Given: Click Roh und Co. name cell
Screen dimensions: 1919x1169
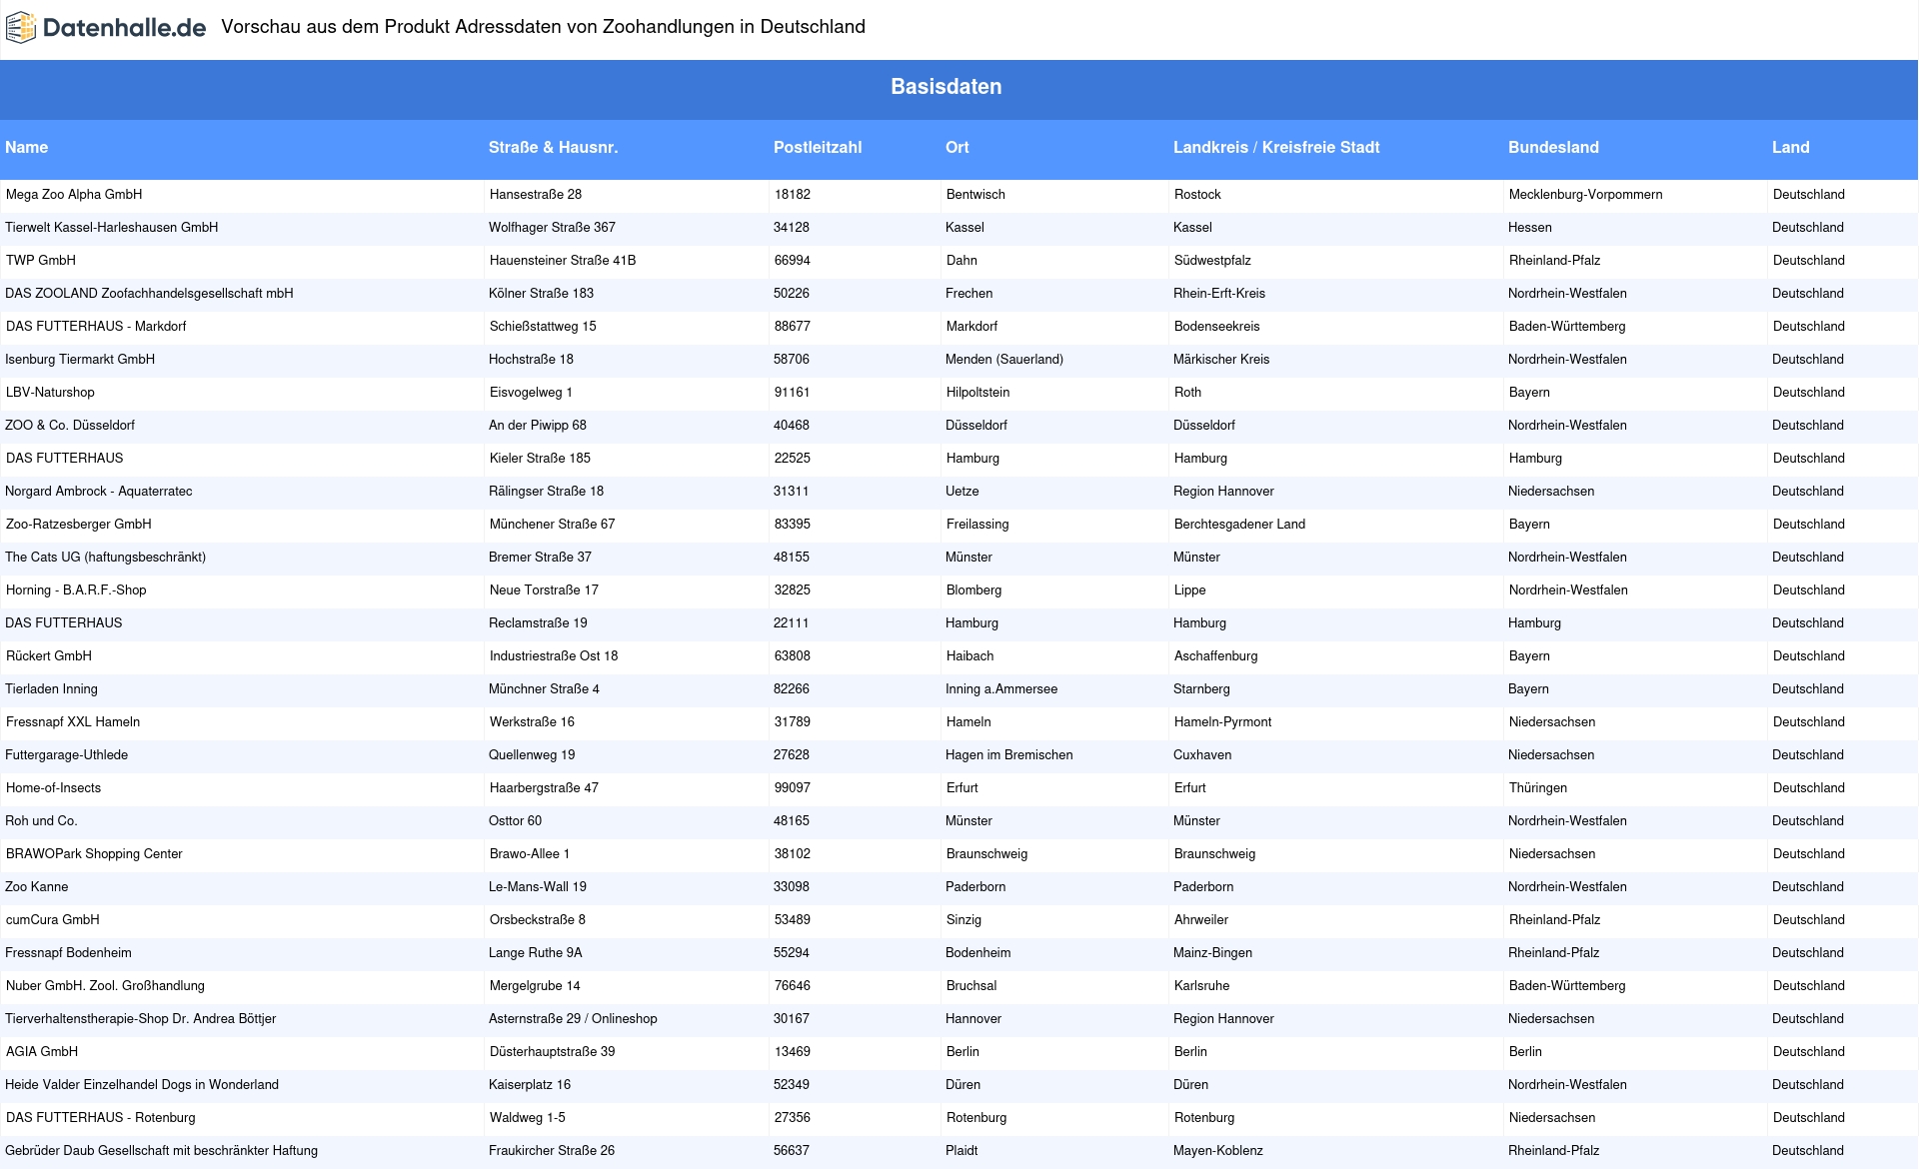Looking at the screenshot, I should tap(41, 821).
